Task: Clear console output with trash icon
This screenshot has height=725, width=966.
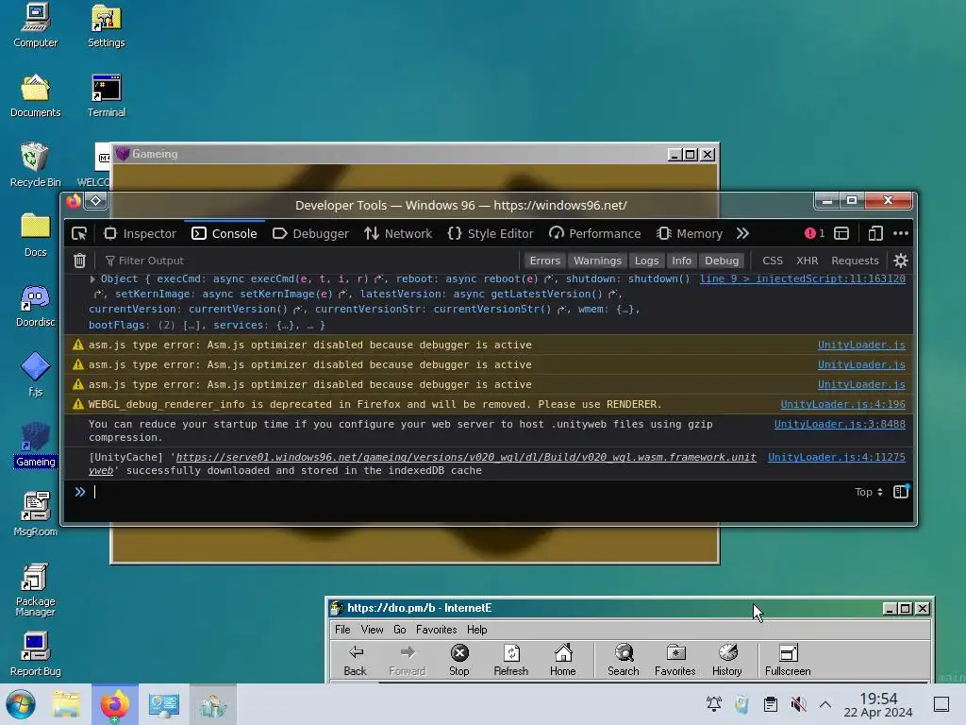Action: 79,261
